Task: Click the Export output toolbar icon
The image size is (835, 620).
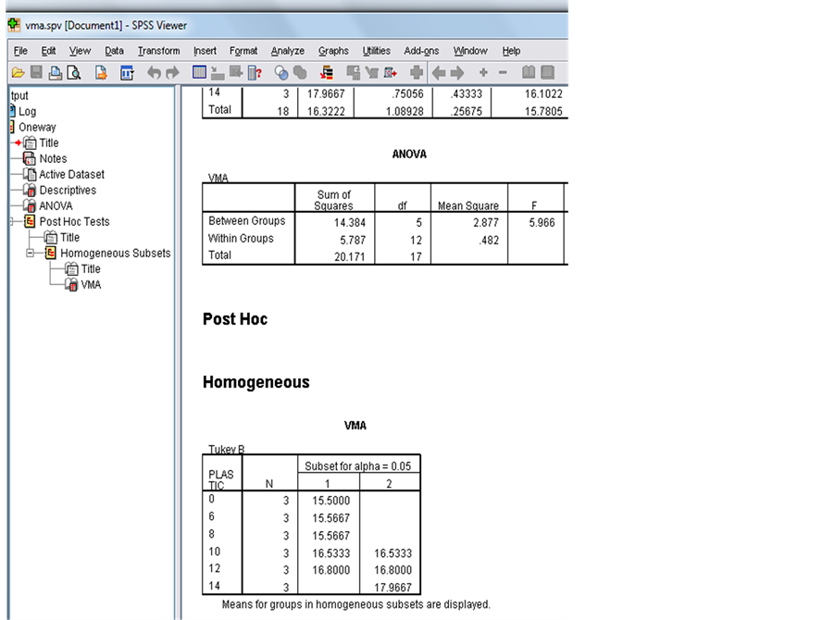Action: coord(101,72)
